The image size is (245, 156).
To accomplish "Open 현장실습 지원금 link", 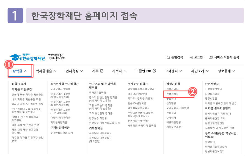I will [x=98, y=118].
